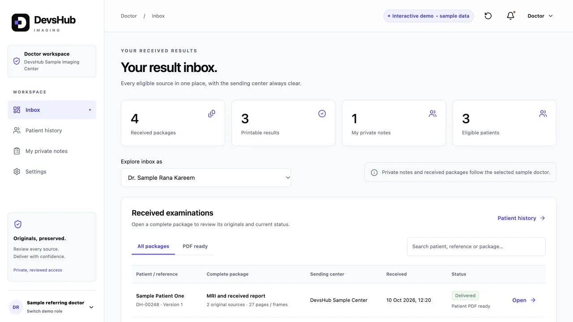Click the info icon beside private notes message
Screen dimensions: 573x322
(374, 172)
